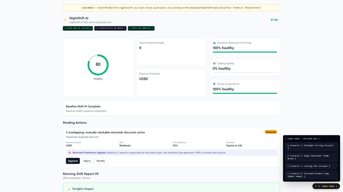
Task: Click the AI Confidence 95% value
Action: coord(175,145)
